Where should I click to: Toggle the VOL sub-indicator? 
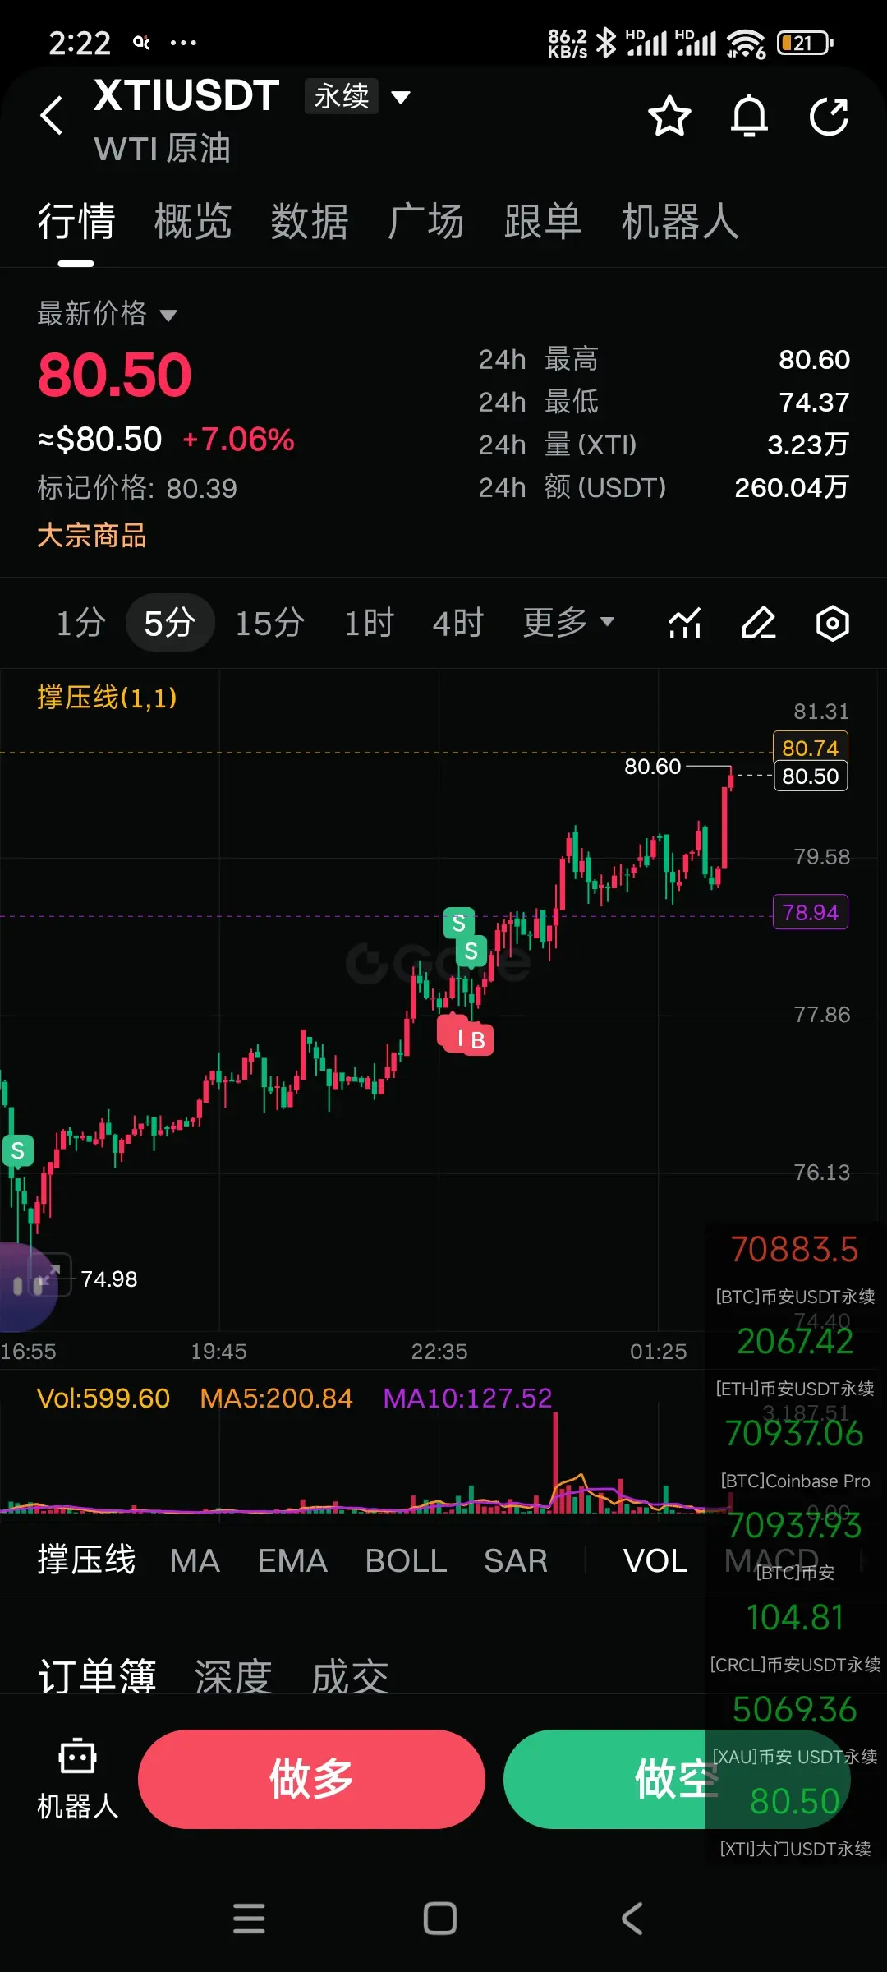click(655, 1560)
